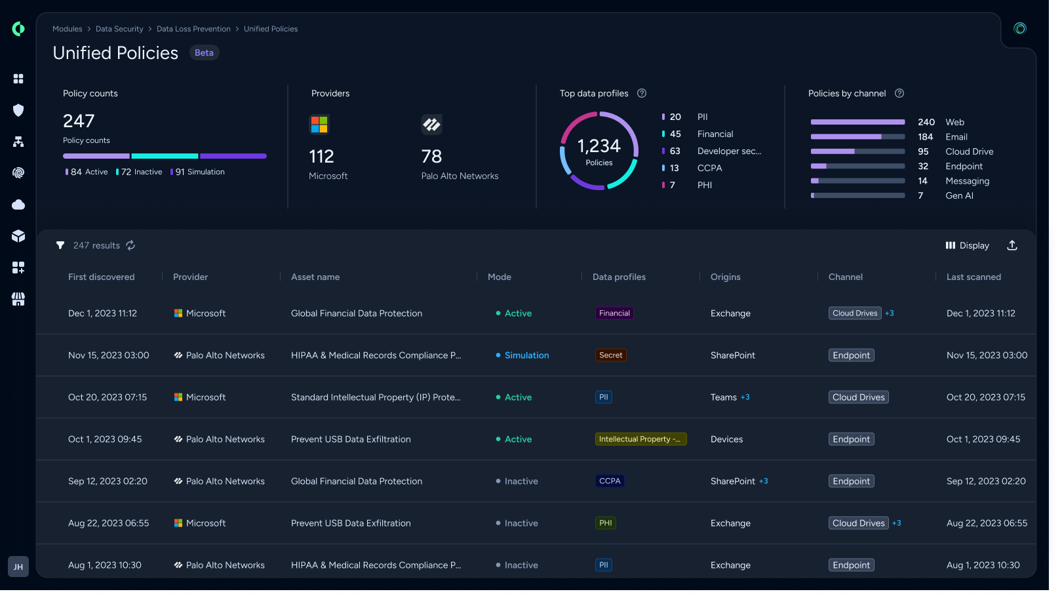Click the green logo in sidebar
Viewport: 1062px width, 598px height.
point(18,29)
